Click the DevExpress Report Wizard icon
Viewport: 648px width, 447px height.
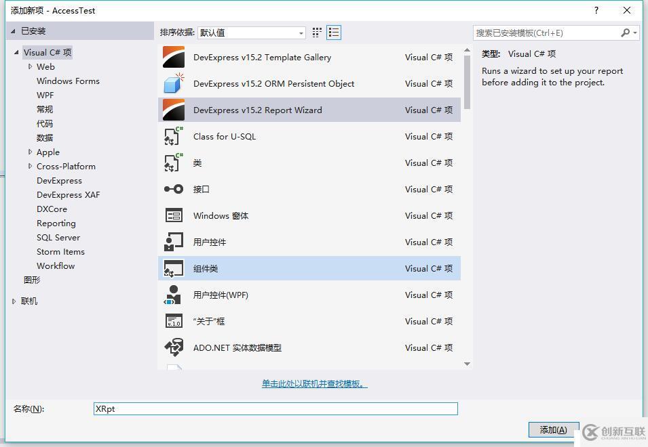[x=174, y=110]
